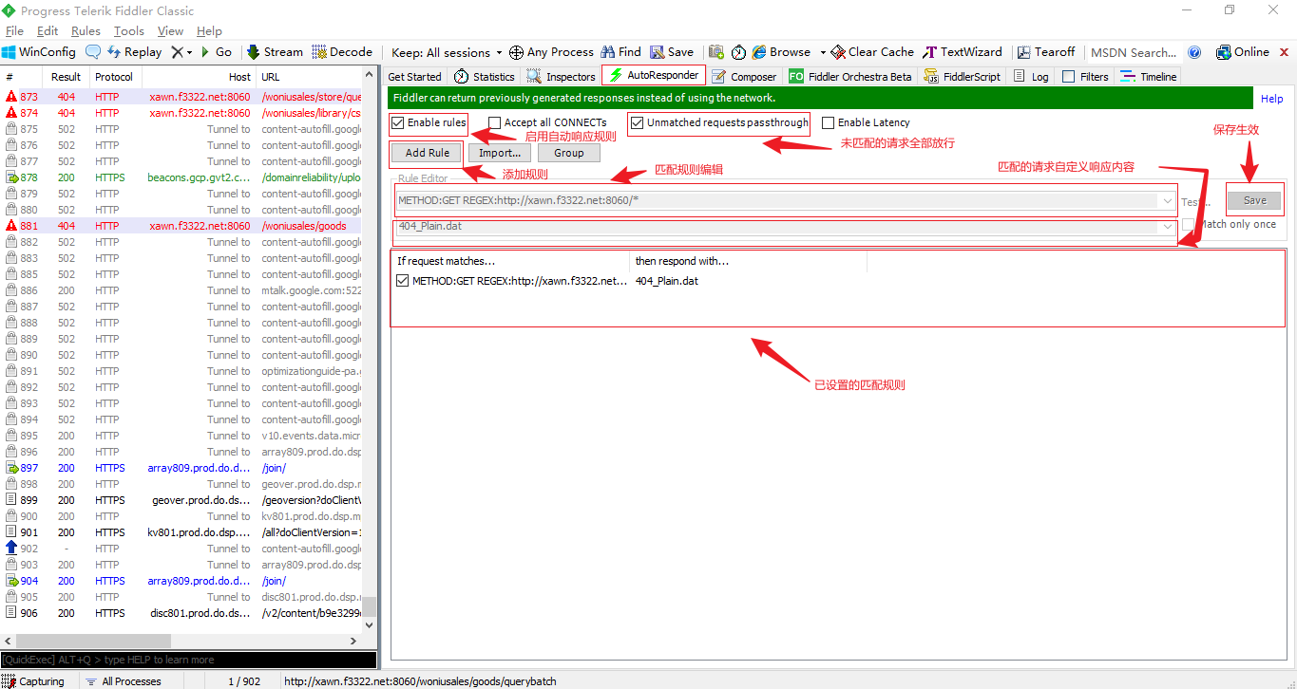Viewport: 1297px width, 689px height.
Task: Open AutoResponder Help link
Action: pyautogui.click(x=1271, y=99)
